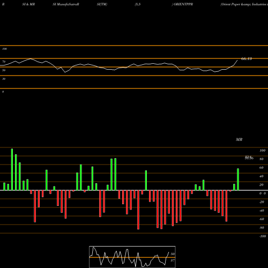Click the 70 level label on RSI axis
268x268 pixels.
click(4, 62)
